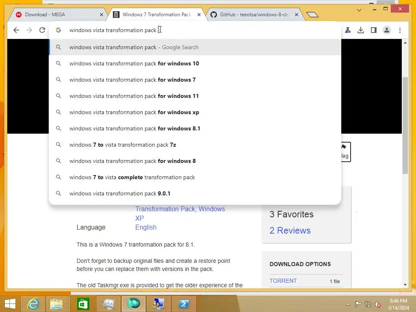
Task: Choose suggestion '7 to vista transformation pack 7z'
Action: [195, 145]
